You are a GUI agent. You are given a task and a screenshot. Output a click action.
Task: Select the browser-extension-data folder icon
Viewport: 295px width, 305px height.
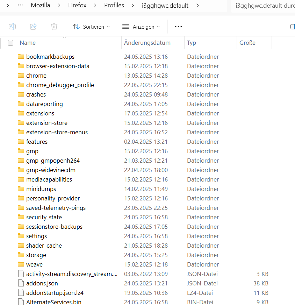tap(21, 66)
